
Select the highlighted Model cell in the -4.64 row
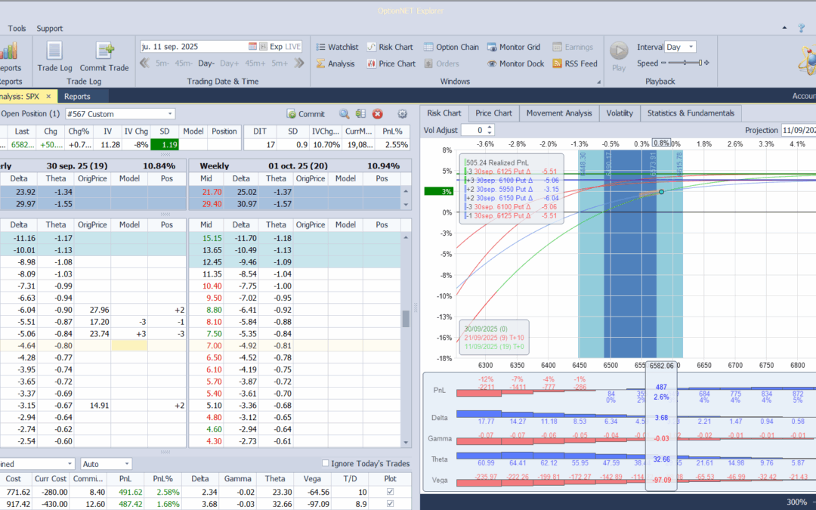[x=129, y=345]
